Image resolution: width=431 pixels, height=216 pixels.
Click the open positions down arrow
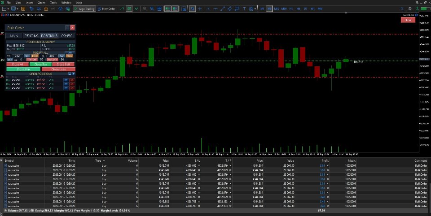(x=73, y=74)
